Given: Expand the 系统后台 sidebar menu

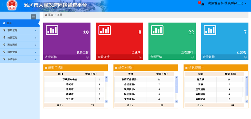Looking at the screenshot, I should click(20, 59).
